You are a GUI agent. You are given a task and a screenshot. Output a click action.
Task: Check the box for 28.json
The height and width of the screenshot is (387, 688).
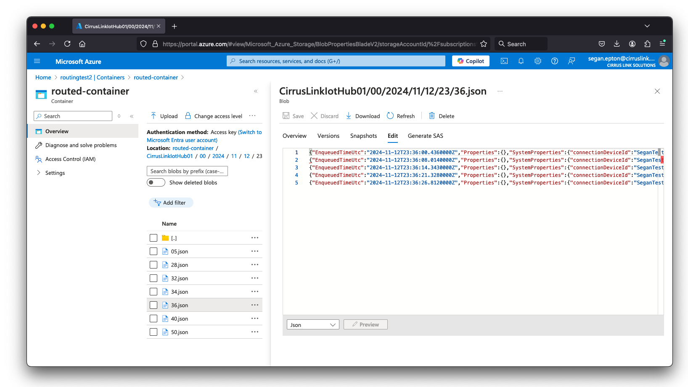tap(153, 265)
